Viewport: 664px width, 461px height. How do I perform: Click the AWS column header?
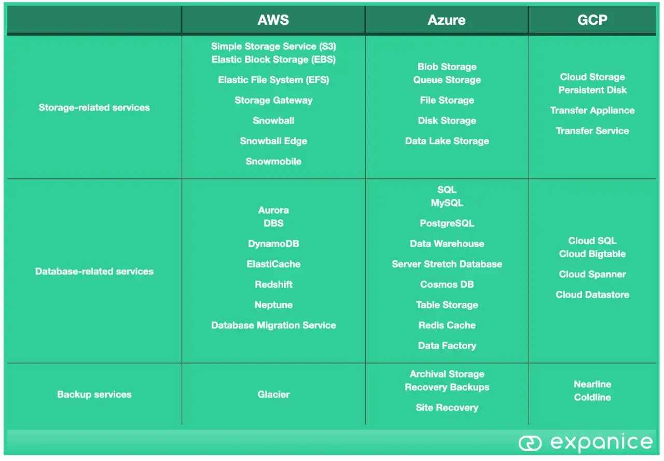(273, 20)
